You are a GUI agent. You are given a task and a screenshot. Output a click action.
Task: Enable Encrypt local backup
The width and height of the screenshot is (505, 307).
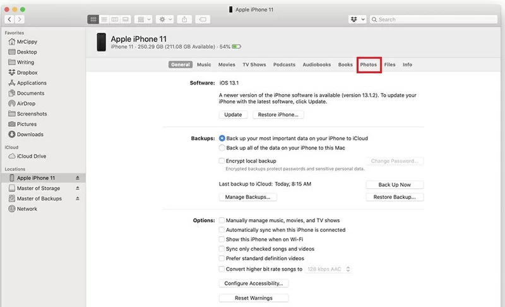click(x=222, y=160)
